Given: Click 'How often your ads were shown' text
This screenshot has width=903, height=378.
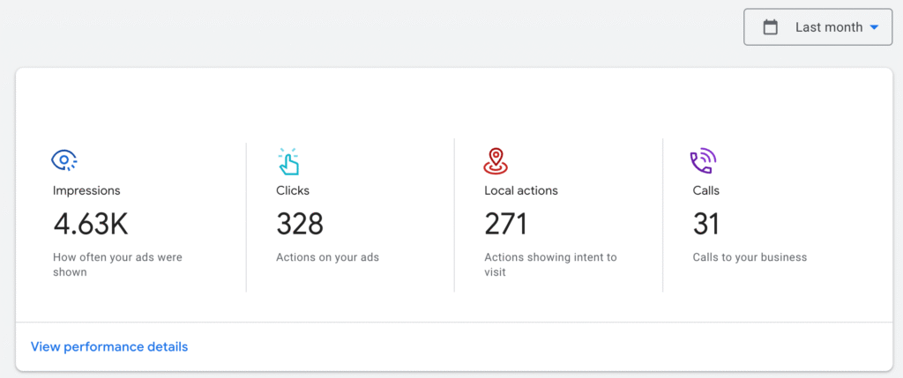Looking at the screenshot, I should (116, 264).
